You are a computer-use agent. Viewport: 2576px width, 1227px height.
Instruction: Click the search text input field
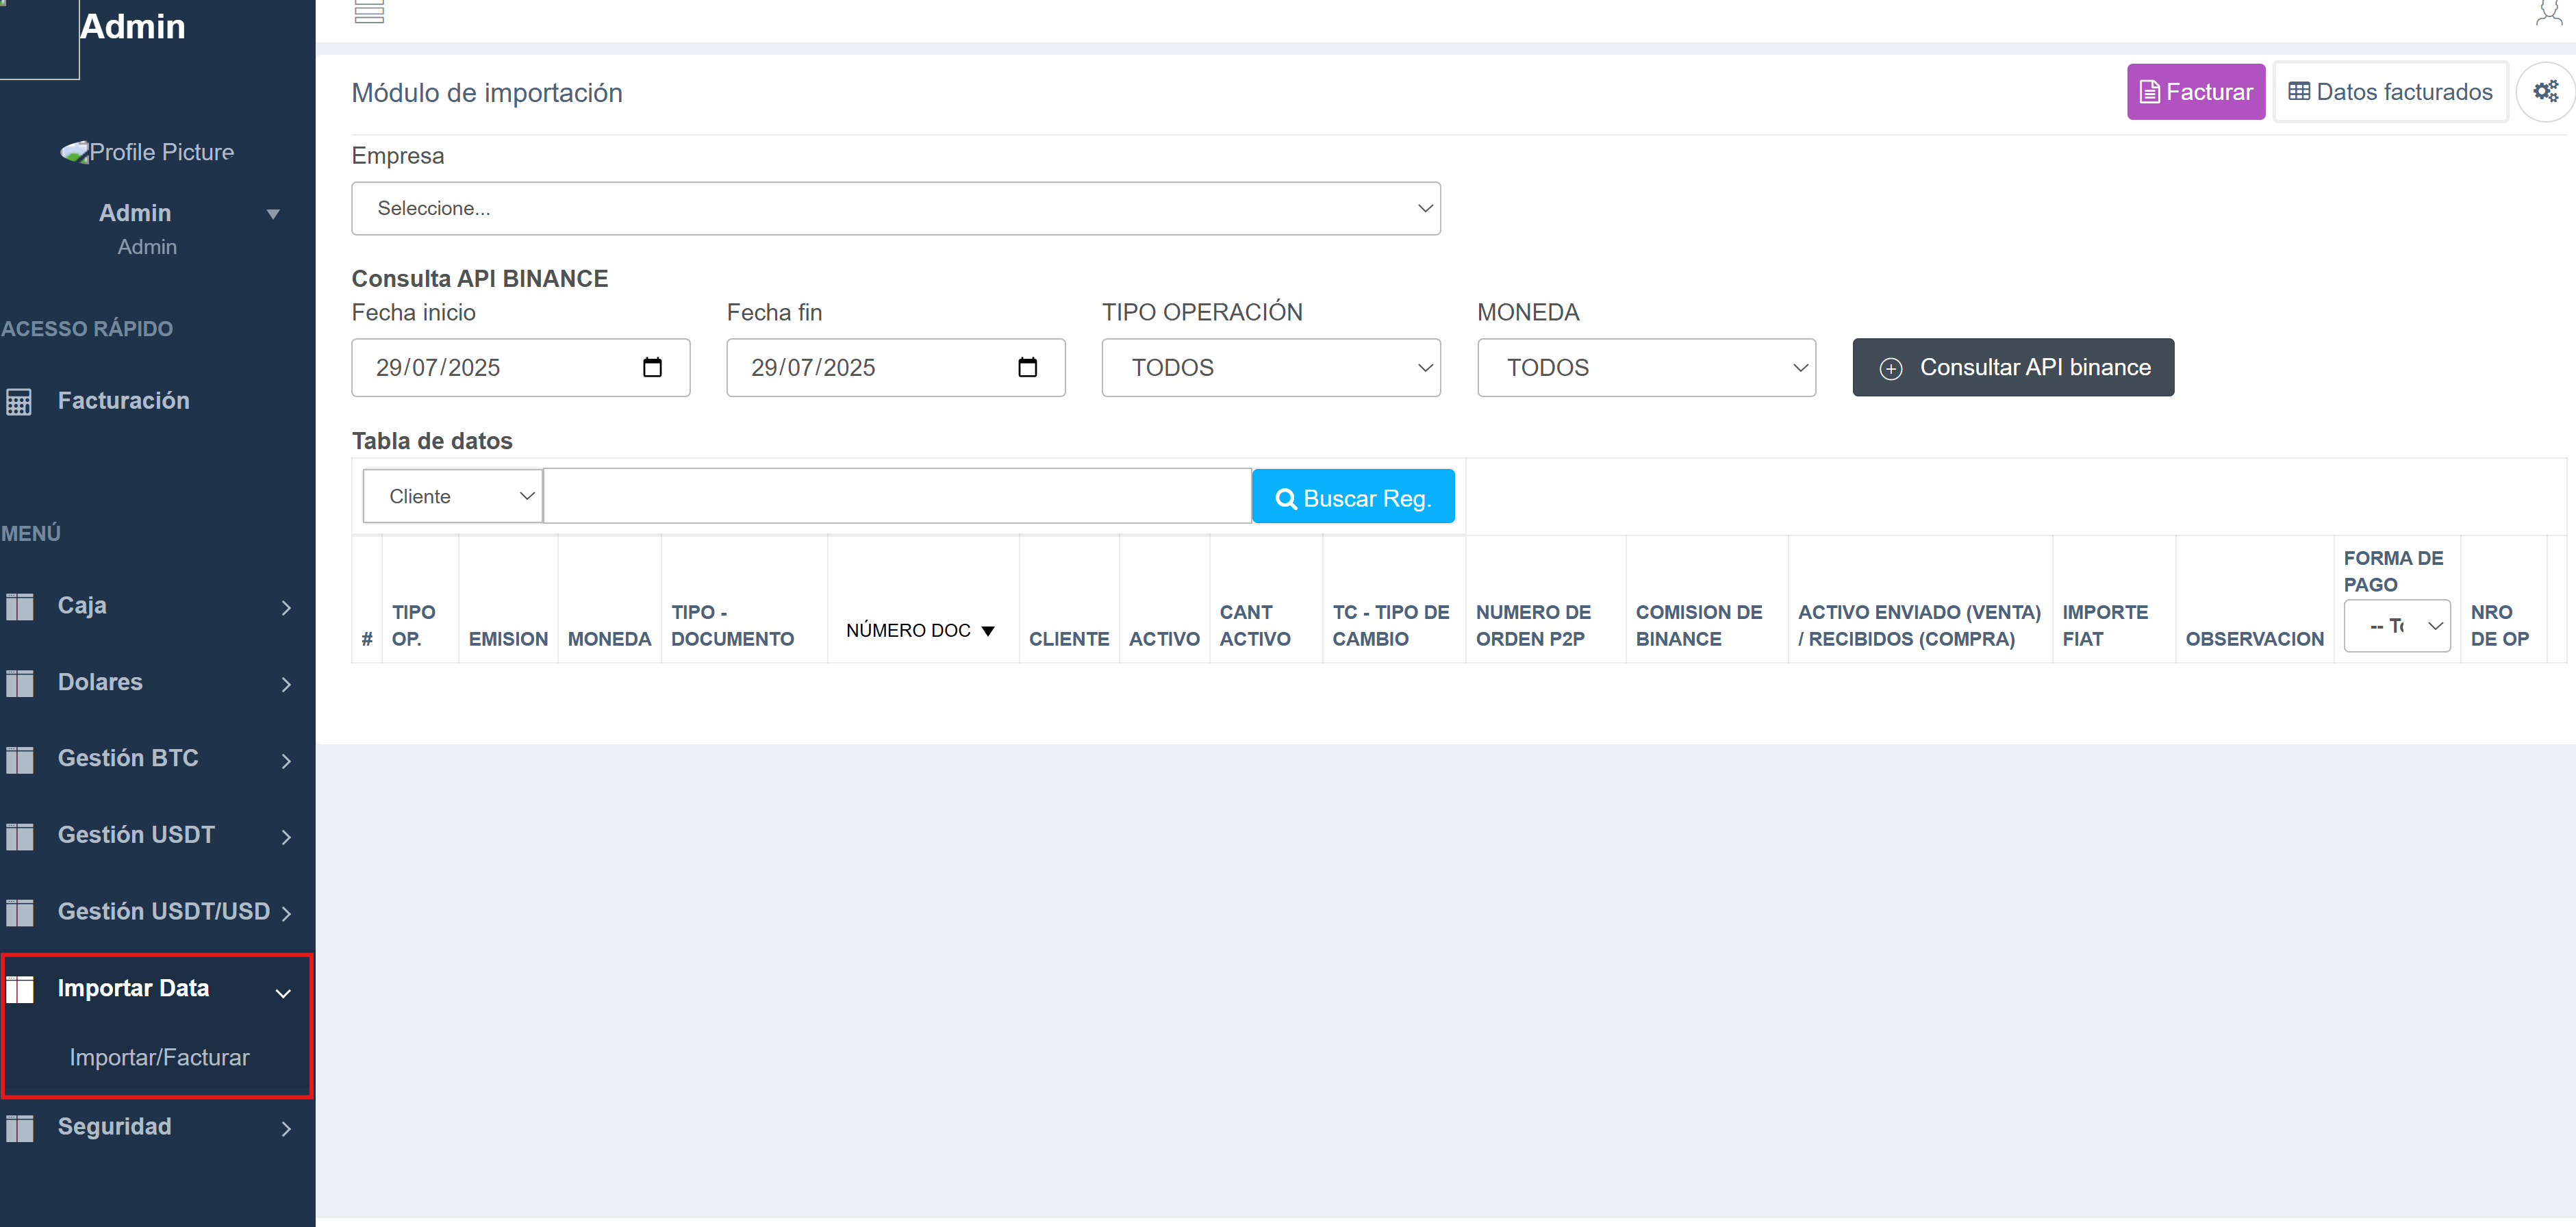(x=896, y=496)
